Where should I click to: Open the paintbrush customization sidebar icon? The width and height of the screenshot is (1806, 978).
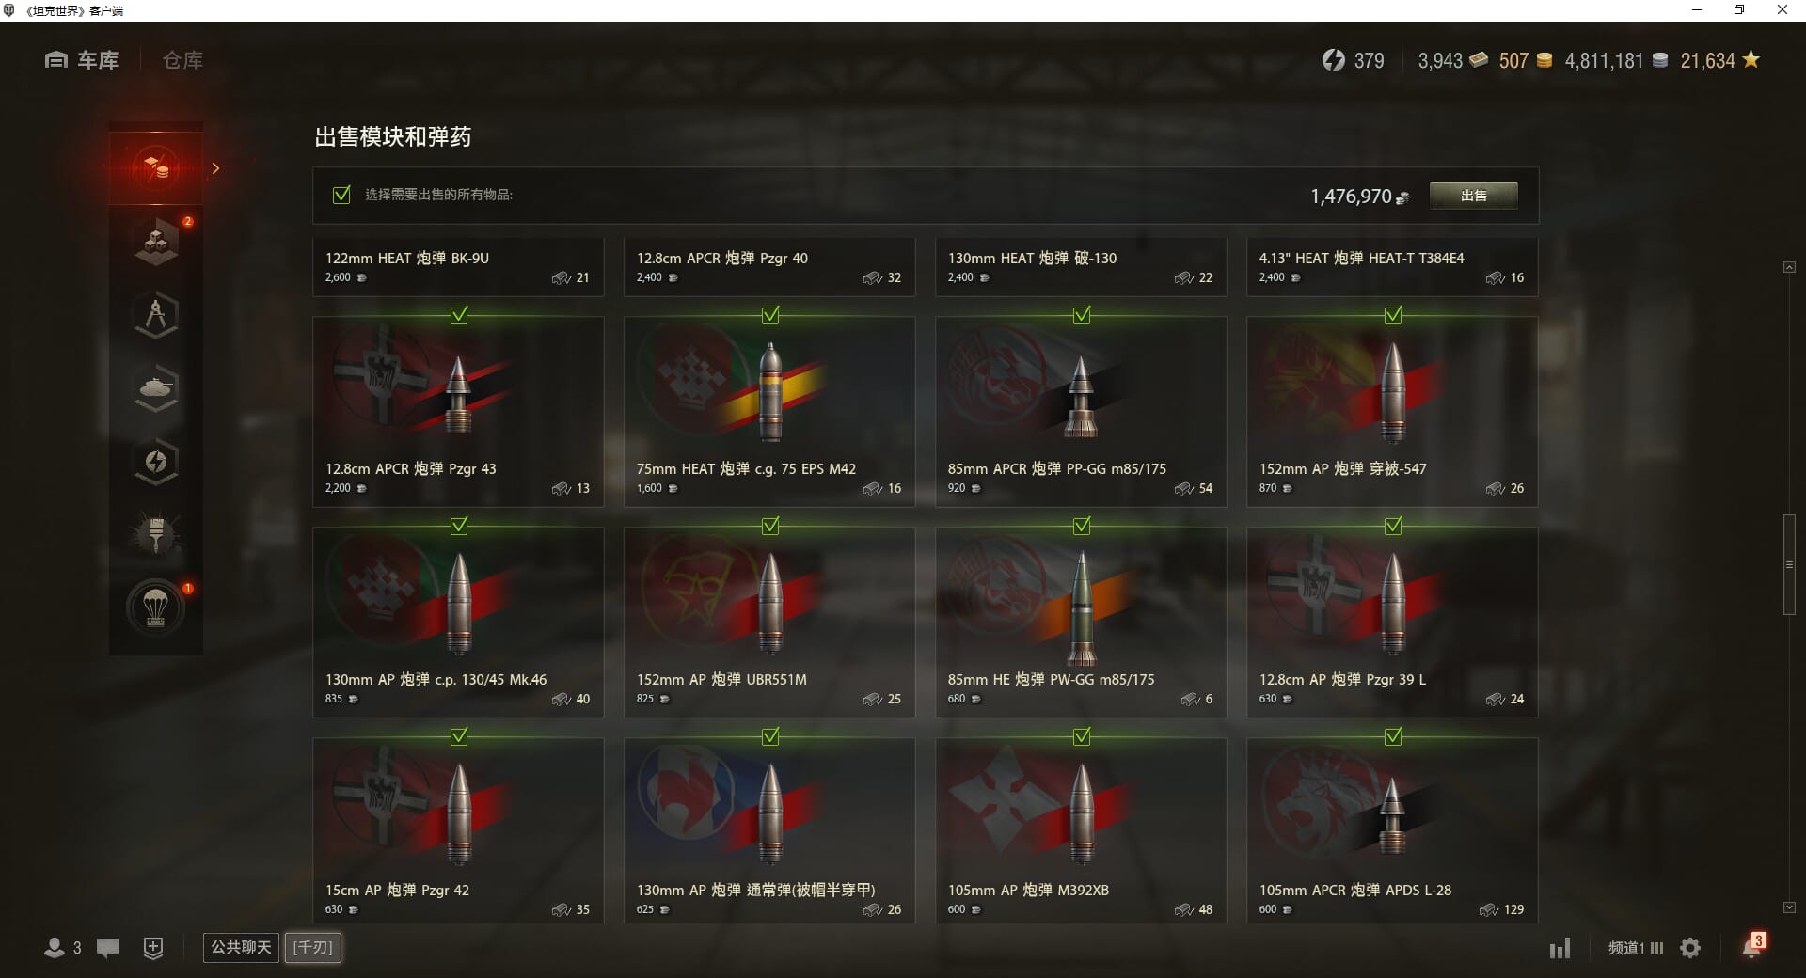[x=156, y=534]
